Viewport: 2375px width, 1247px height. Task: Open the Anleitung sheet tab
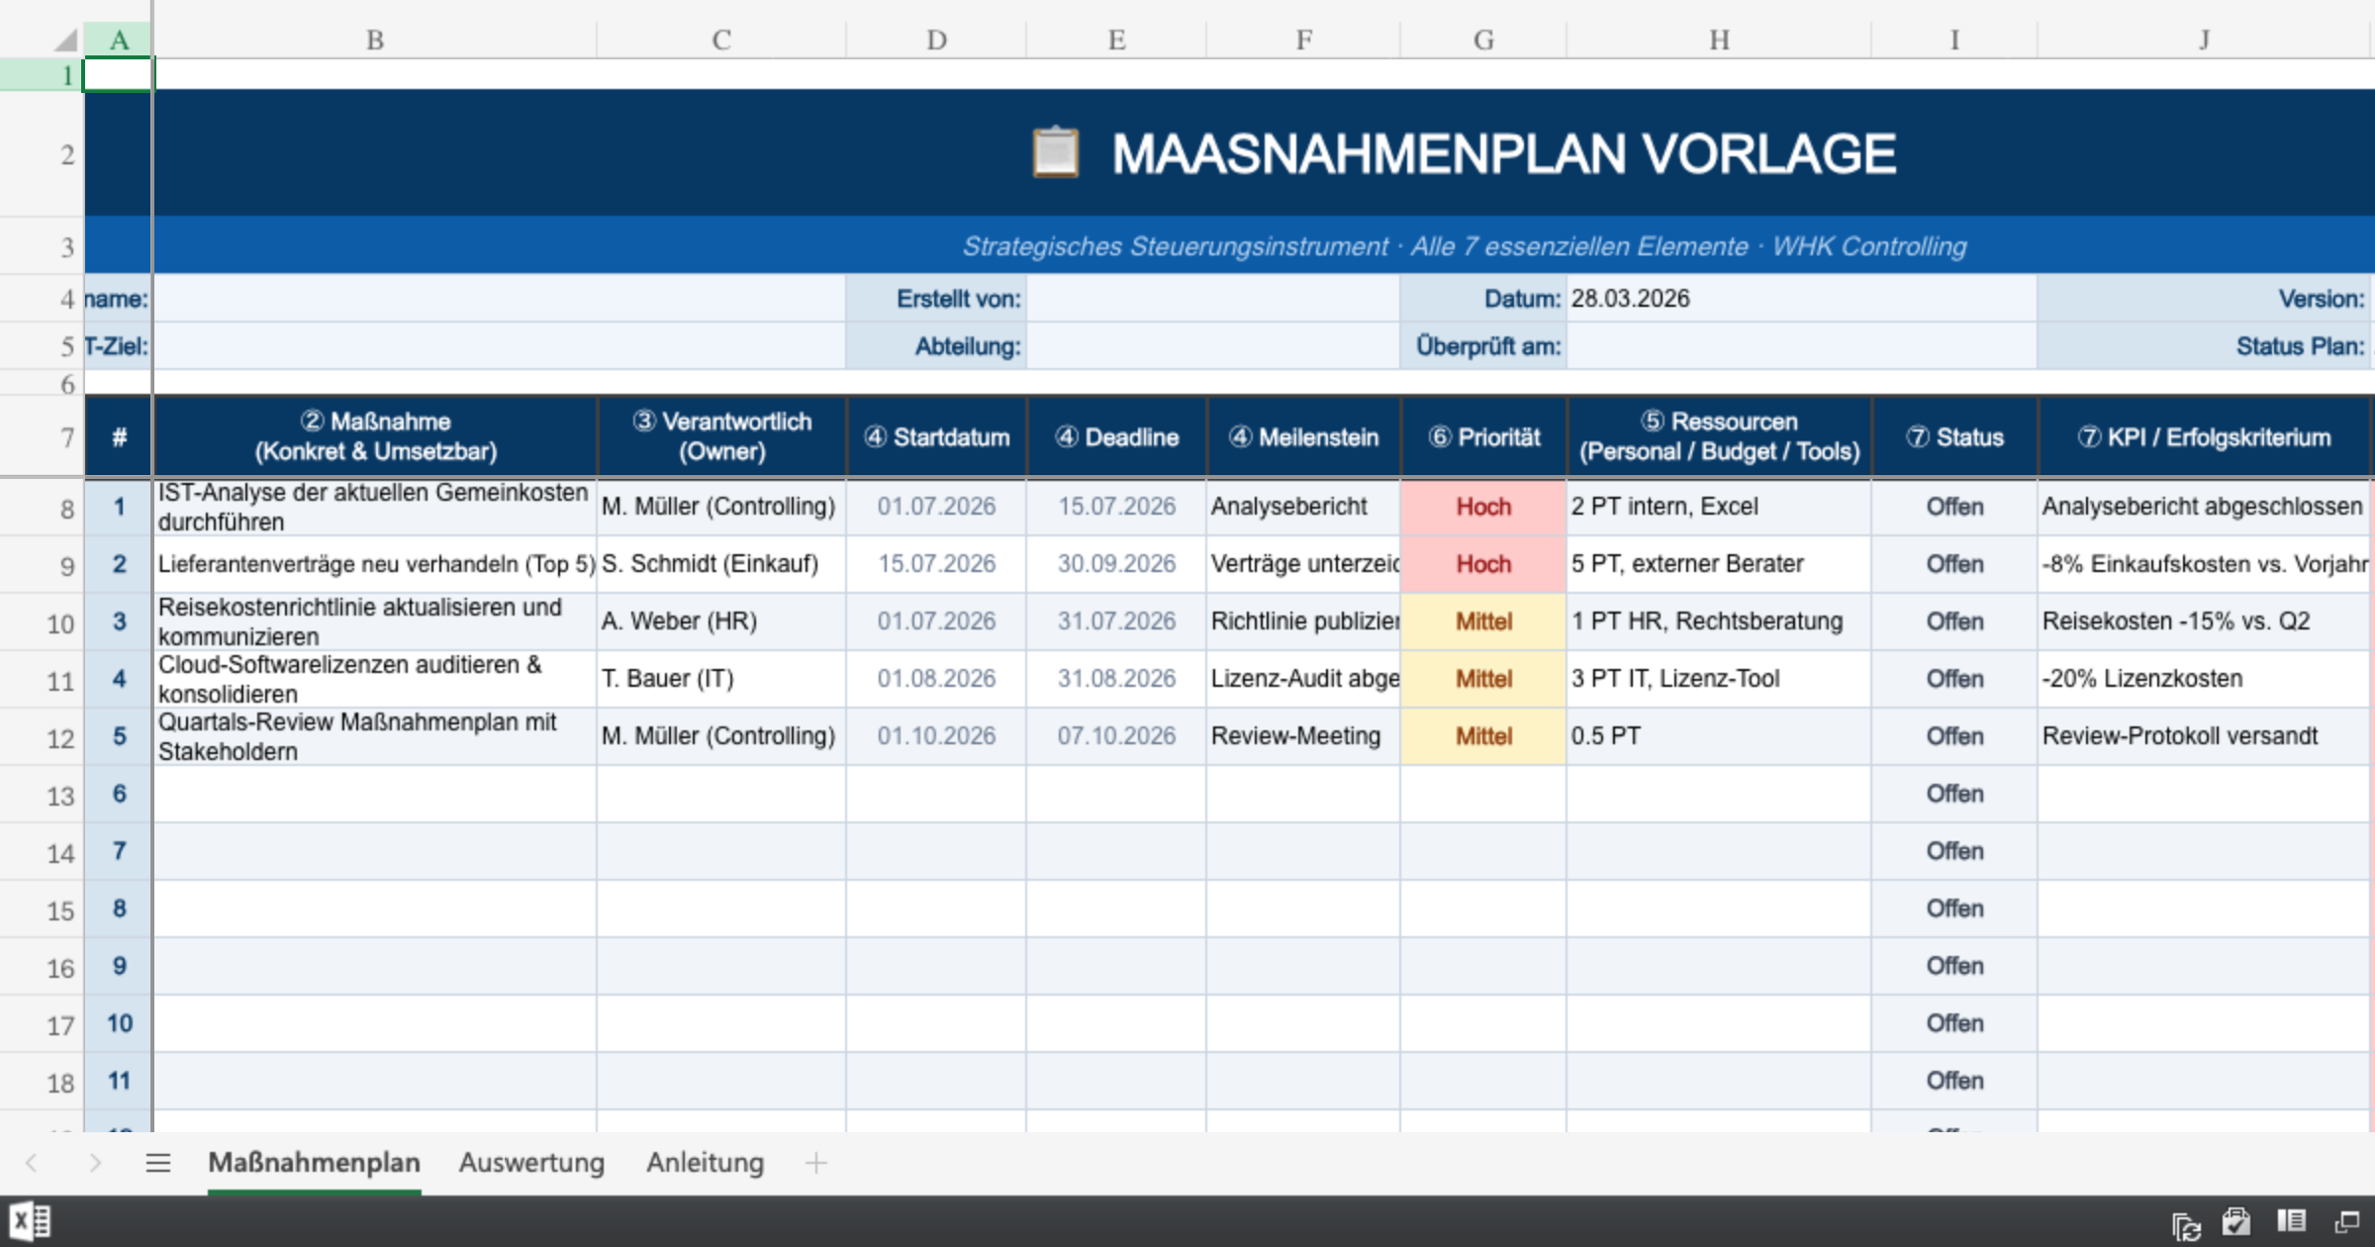705,1163
